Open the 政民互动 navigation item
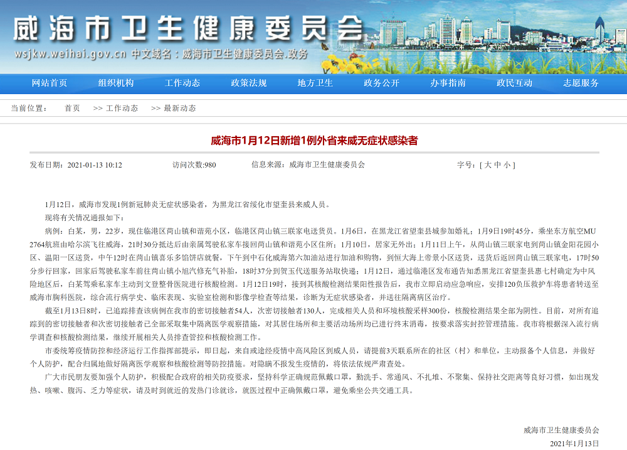The height and width of the screenshot is (450, 627). 515,83
